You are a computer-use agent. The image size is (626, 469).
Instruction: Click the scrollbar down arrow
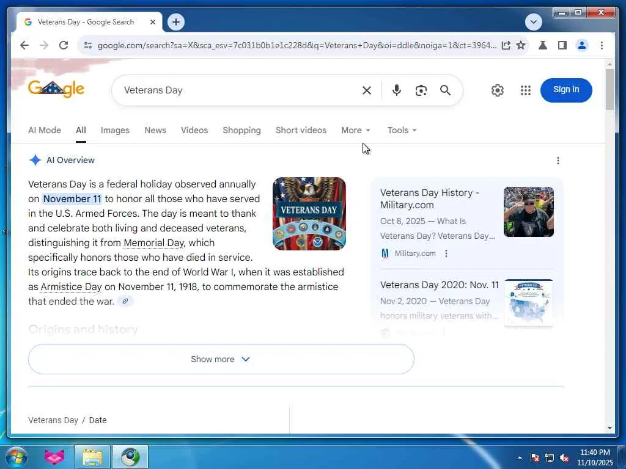click(609, 428)
